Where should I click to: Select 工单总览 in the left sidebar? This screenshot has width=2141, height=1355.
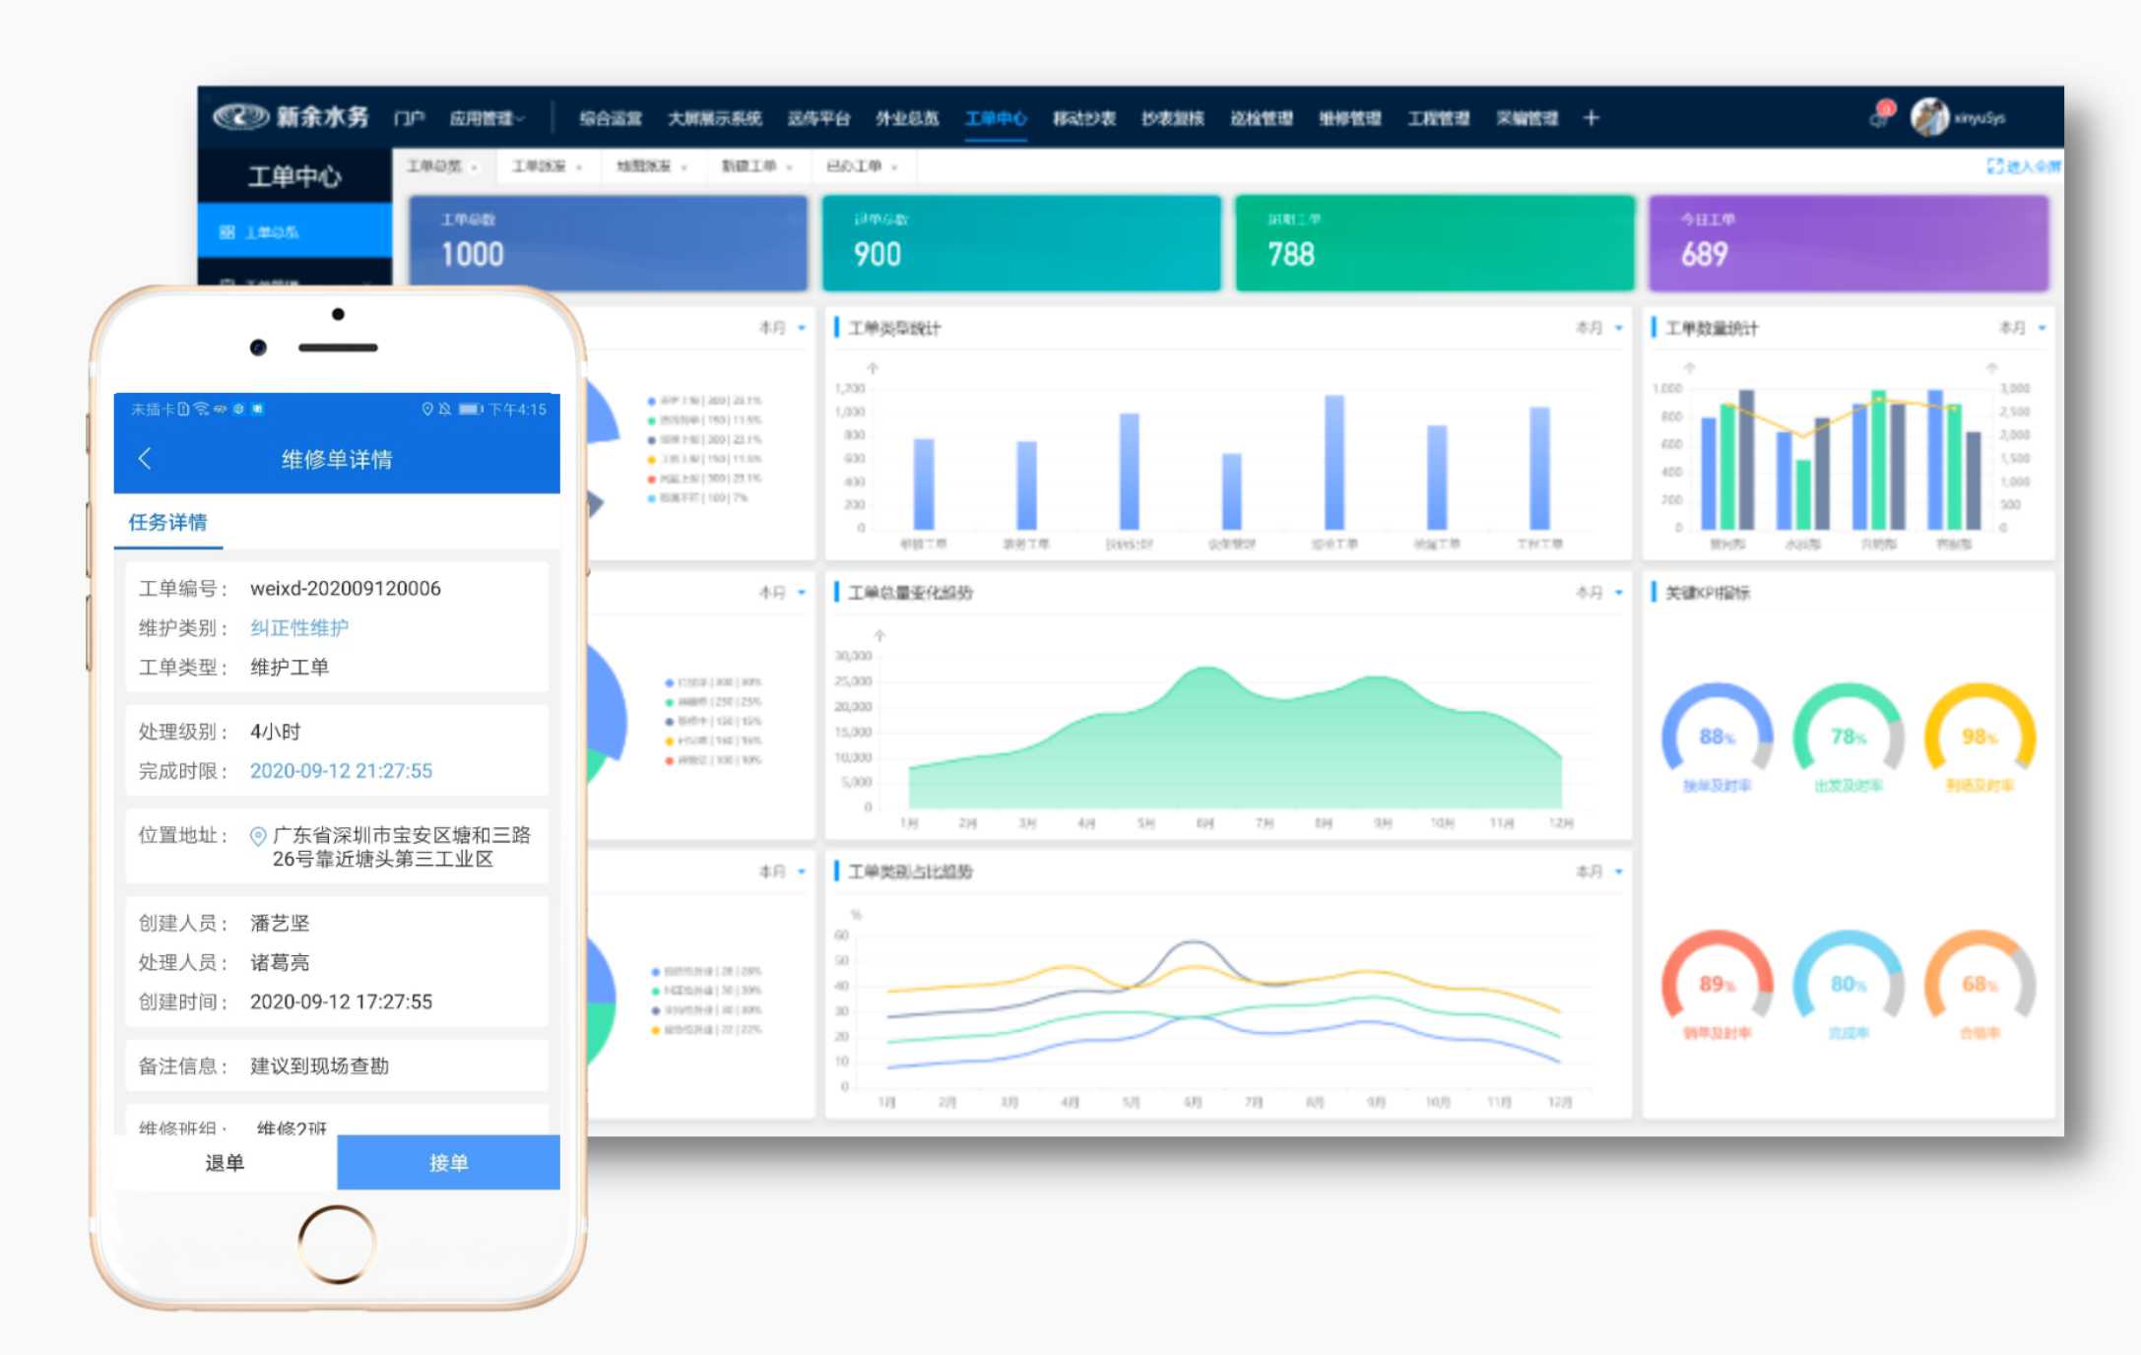coord(294,232)
